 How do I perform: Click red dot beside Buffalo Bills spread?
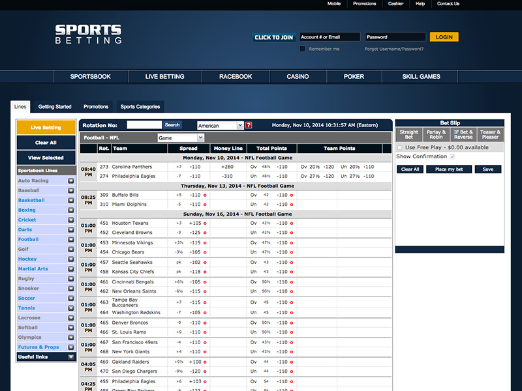[x=205, y=195]
